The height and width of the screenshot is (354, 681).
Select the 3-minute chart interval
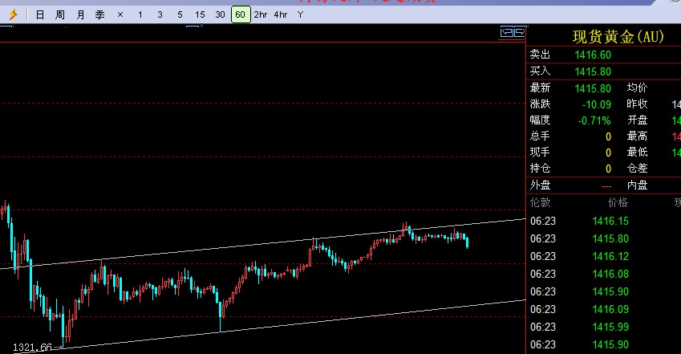[x=160, y=14]
